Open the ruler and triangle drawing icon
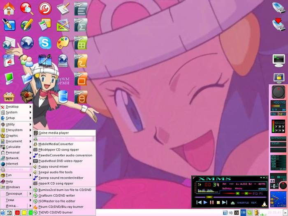The image size is (288, 216). point(63,25)
